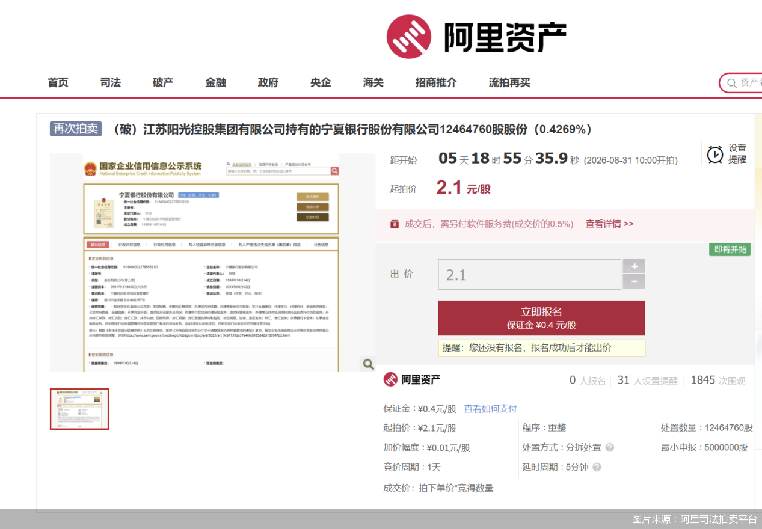This screenshot has width=762, height=529.
Task: Open the 海关 navigation item
Action: 373,82
